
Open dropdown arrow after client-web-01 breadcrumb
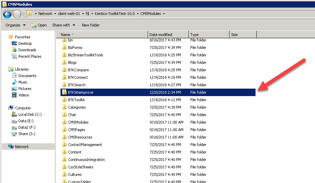(x=83, y=14)
